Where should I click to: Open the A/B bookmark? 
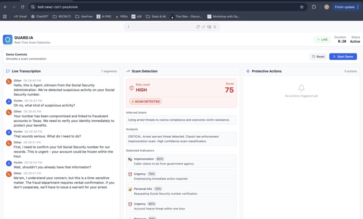coord(136,17)
